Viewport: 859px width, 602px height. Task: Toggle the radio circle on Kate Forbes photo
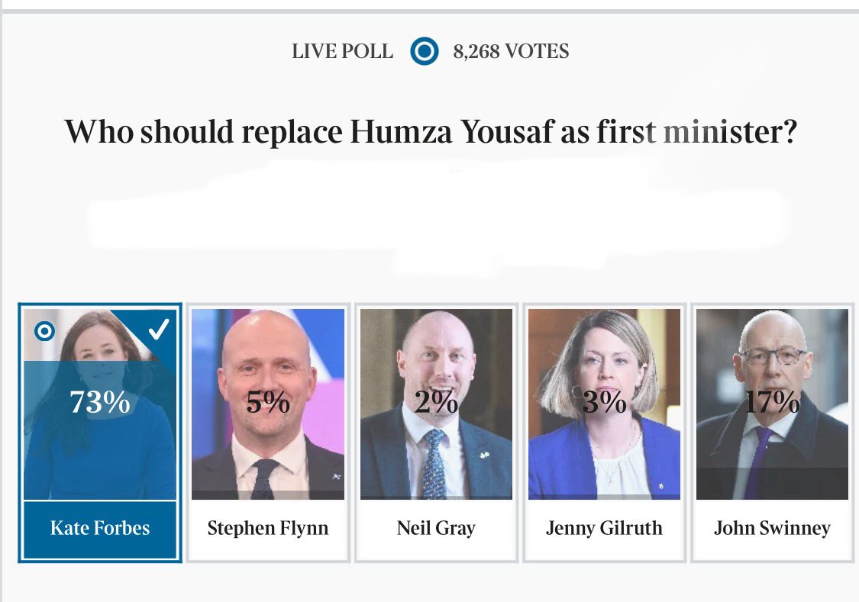tap(44, 331)
